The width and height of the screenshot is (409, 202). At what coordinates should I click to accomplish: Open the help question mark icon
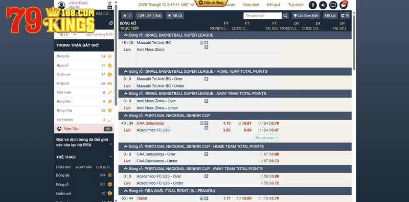pyautogui.click(x=312, y=5)
